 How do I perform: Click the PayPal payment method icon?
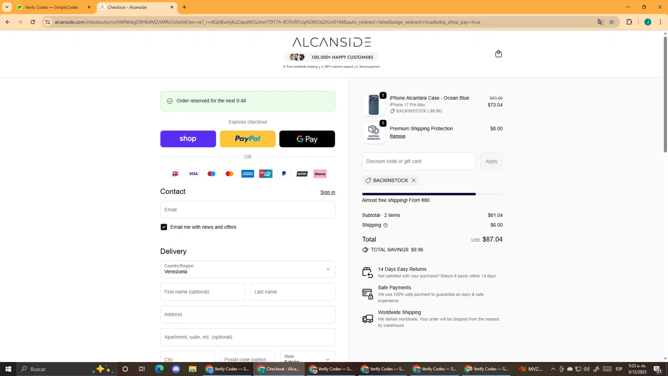point(284,174)
